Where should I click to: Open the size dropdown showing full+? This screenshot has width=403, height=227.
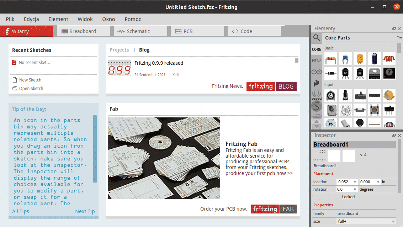366,221
